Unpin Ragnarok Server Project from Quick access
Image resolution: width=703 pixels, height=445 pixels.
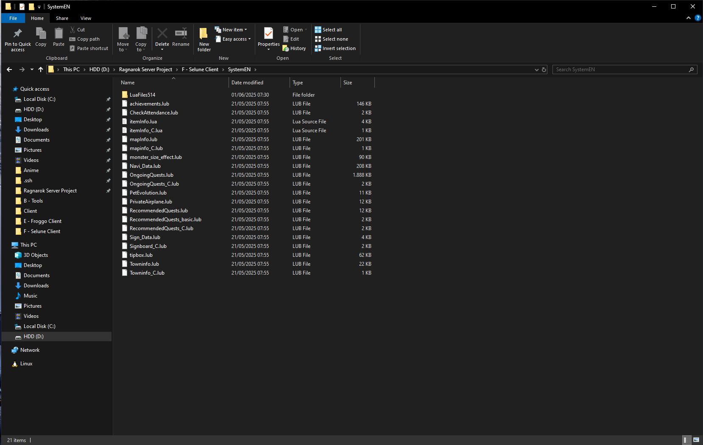(108, 191)
